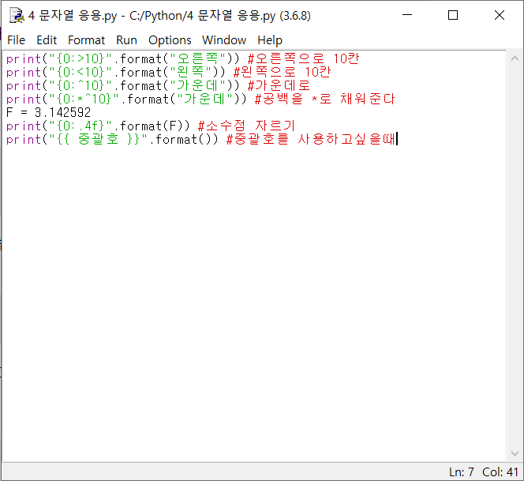Click the IDLE Python file icon in title bar

[17, 15]
